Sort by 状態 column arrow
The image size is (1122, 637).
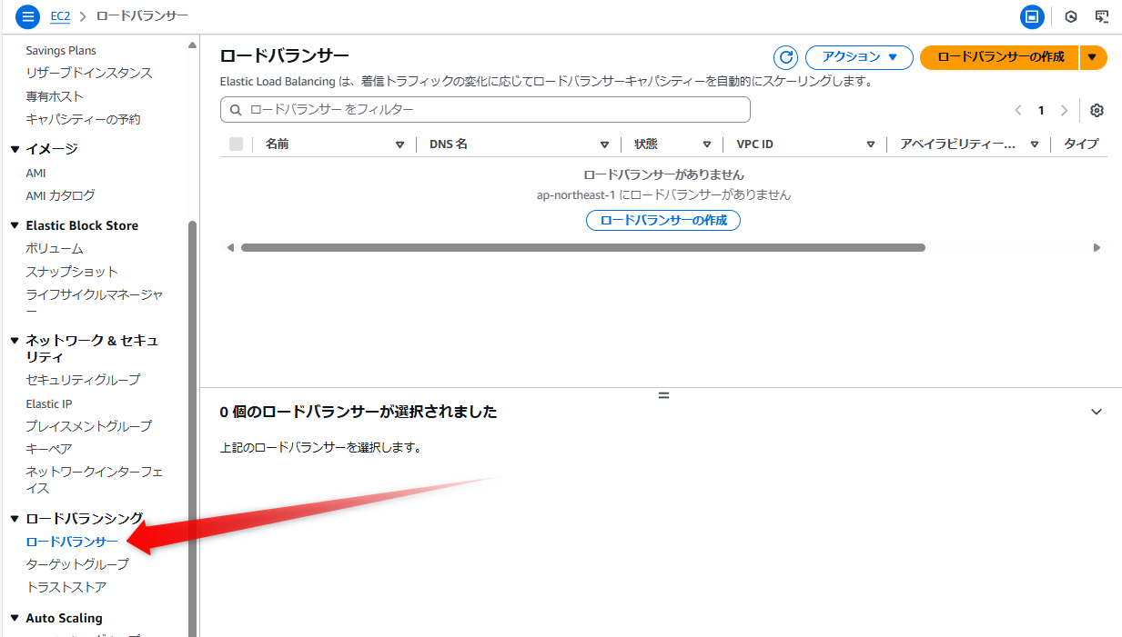706,144
